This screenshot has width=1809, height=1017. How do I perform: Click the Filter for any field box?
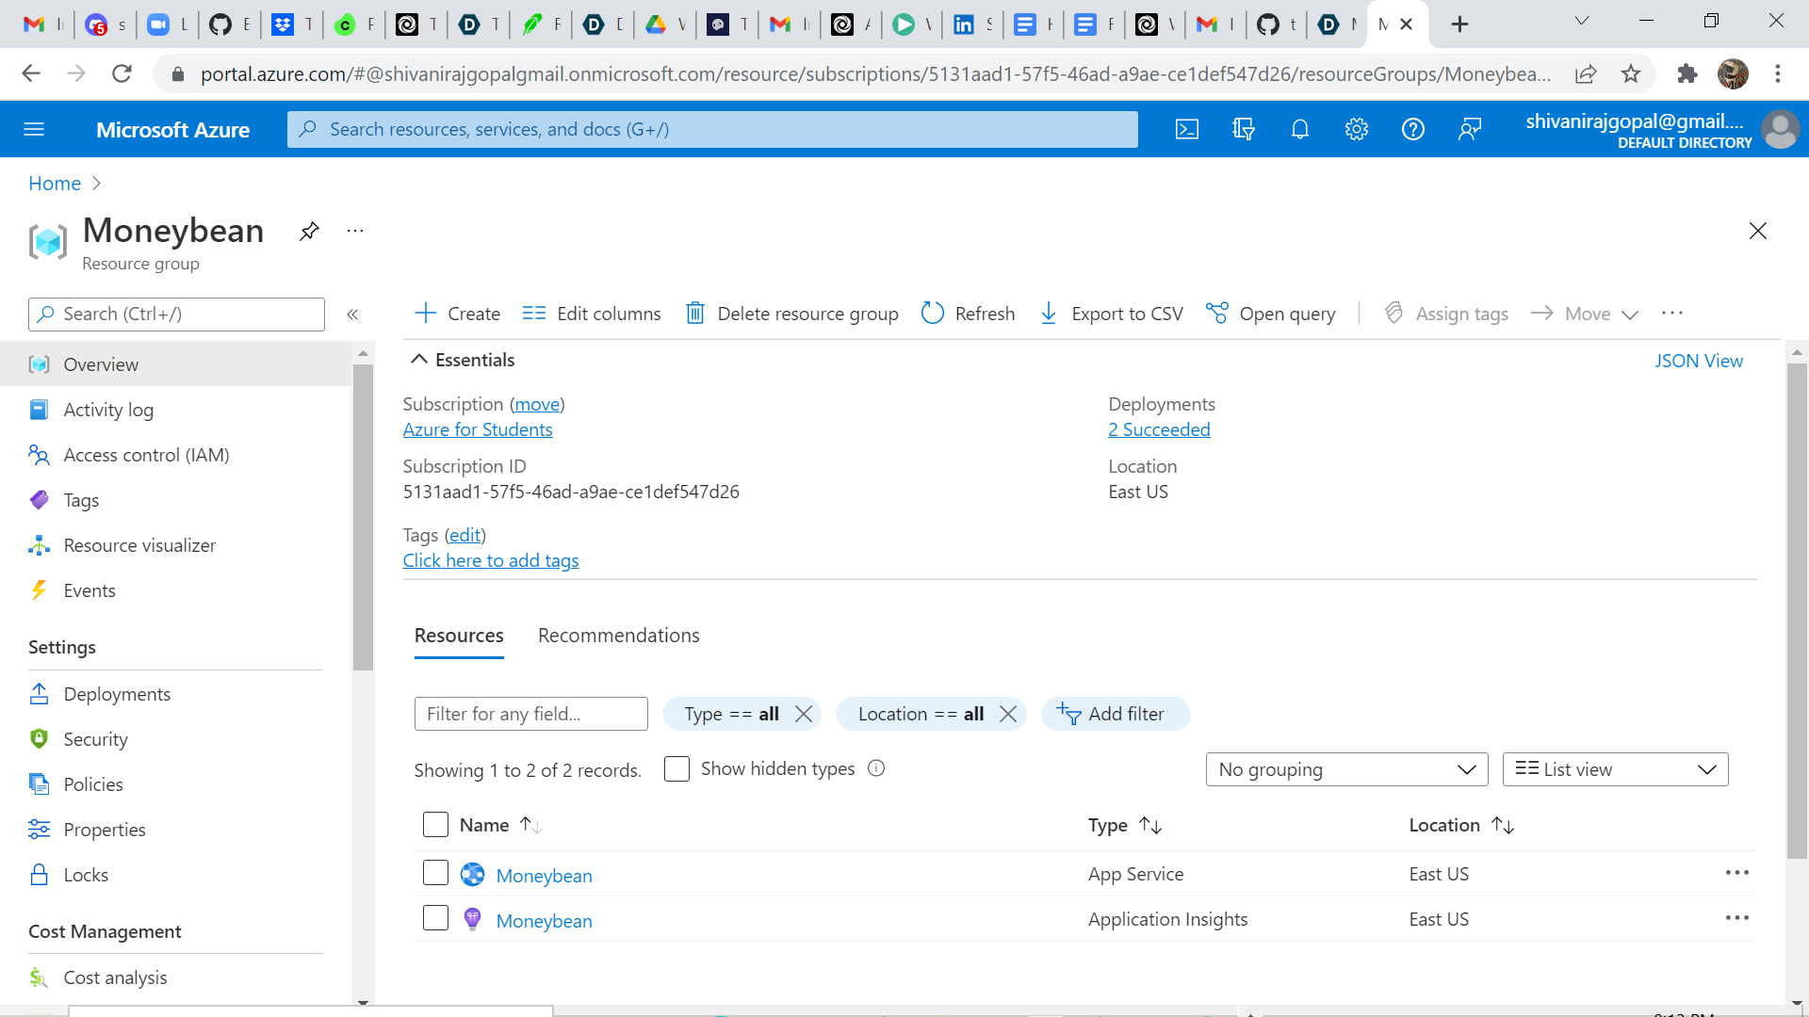530,714
